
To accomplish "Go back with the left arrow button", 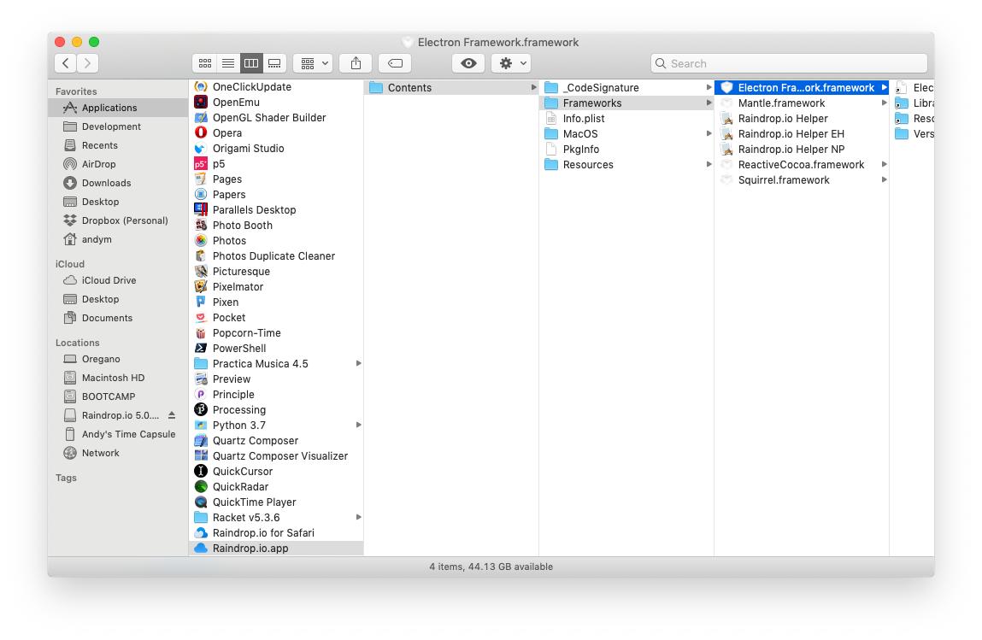I will click(x=66, y=63).
